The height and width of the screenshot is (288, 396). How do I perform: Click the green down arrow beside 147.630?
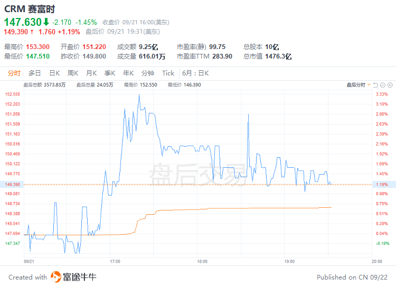(46, 22)
